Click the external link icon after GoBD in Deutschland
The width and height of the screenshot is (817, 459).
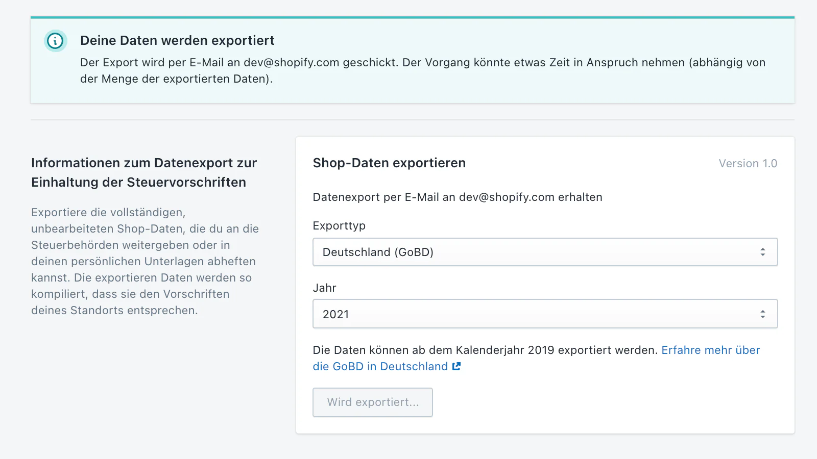click(x=456, y=366)
